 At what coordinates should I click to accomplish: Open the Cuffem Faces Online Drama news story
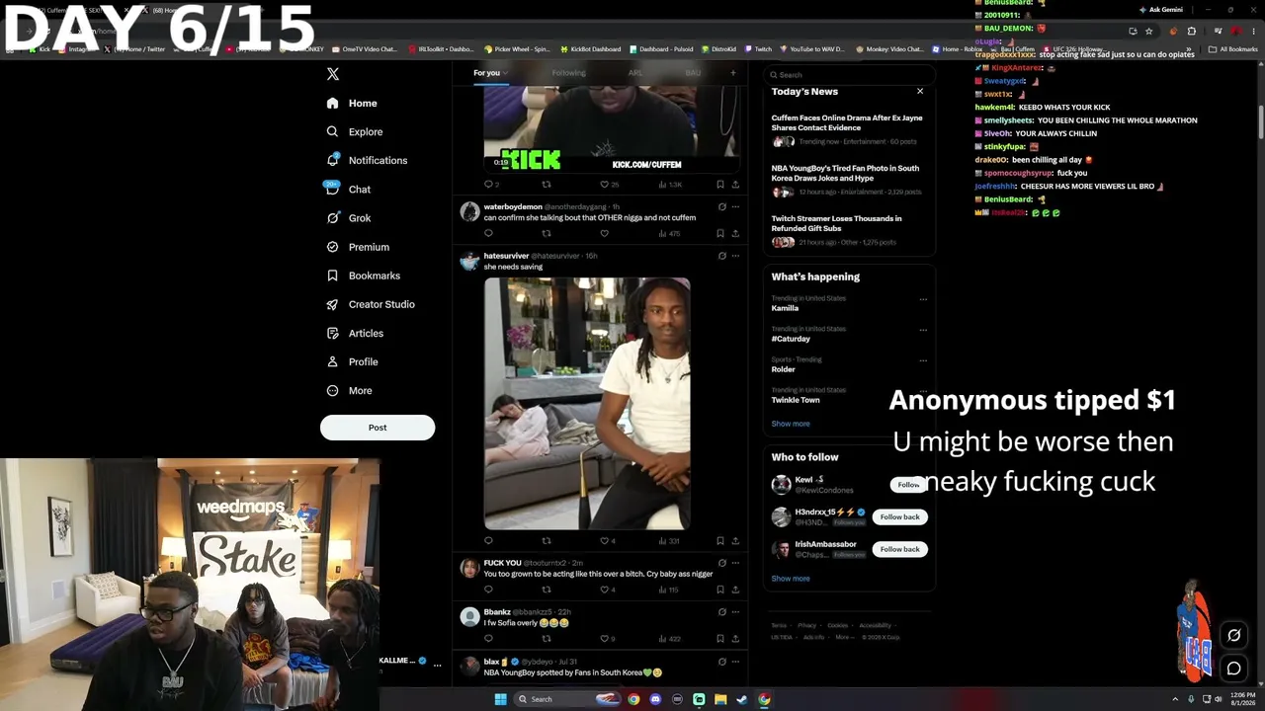pyautogui.click(x=848, y=129)
